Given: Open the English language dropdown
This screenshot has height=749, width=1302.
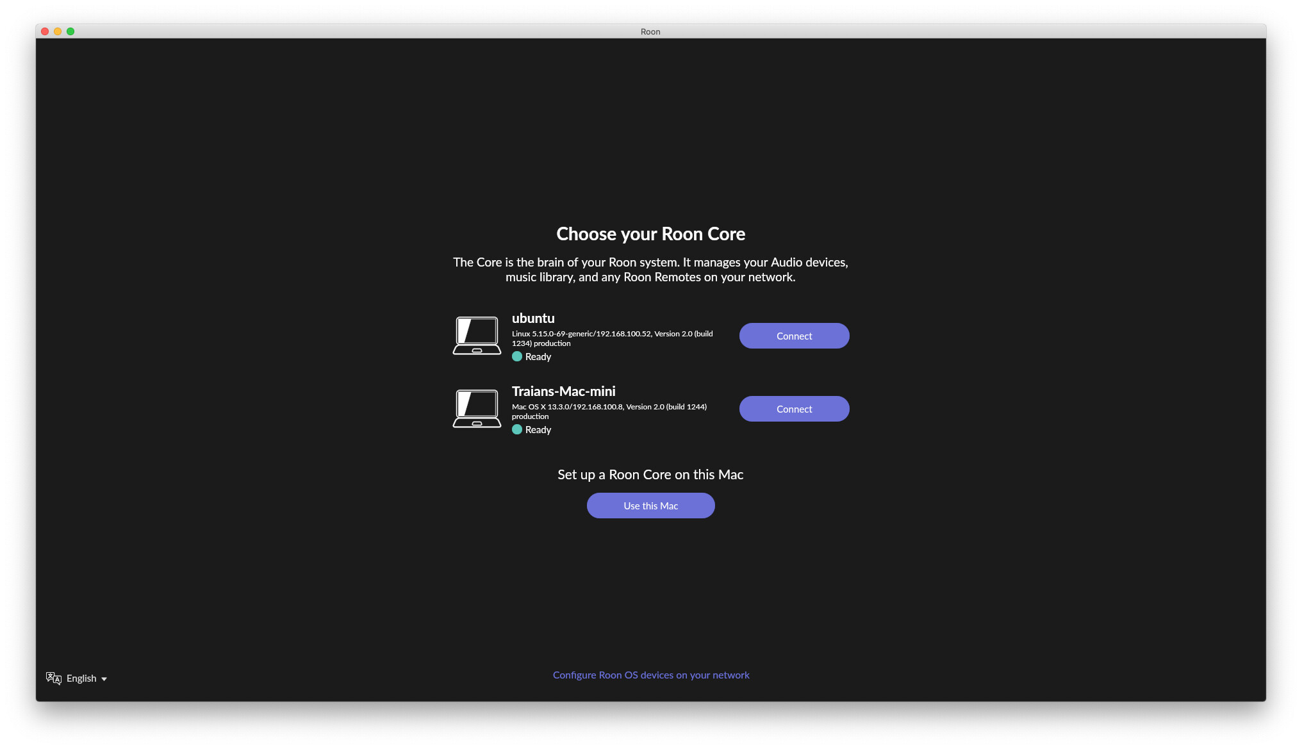Looking at the screenshot, I should [x=81, y=678].
